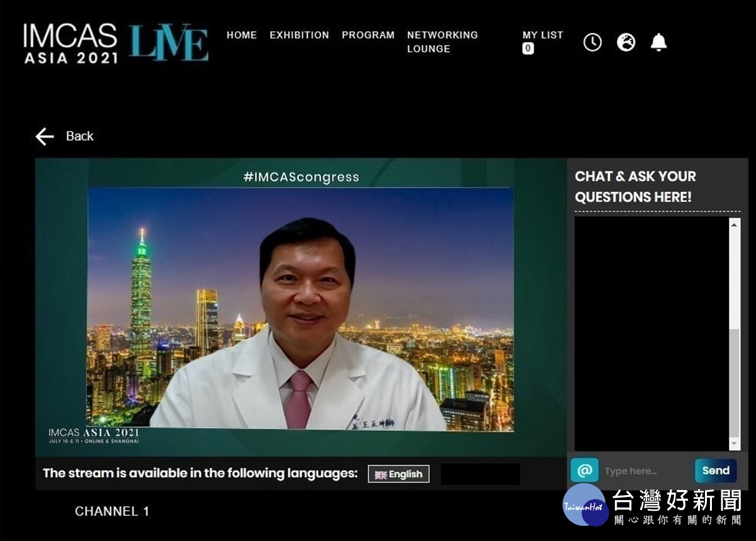Open the EXHIBITION page

[299, 35]
